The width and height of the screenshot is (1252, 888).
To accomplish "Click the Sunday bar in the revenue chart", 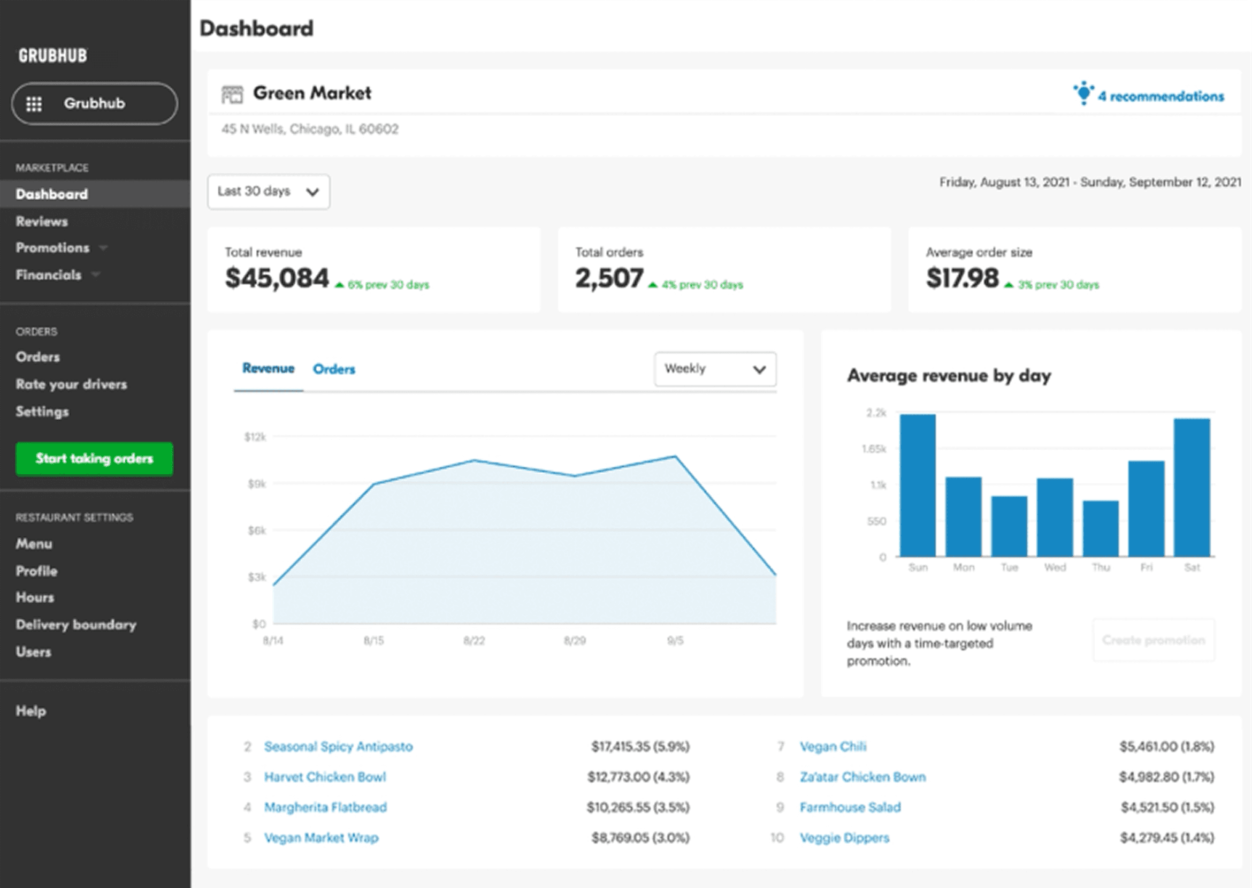I will pyautogui.click(x=918, y=485).
